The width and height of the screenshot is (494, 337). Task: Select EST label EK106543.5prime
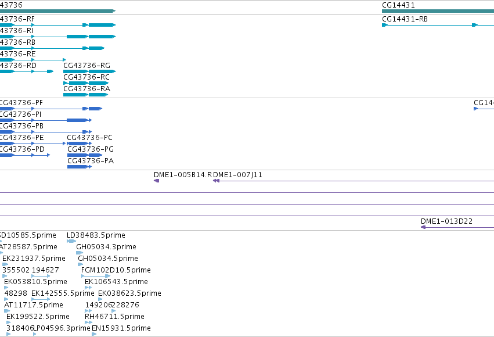pos(116,282)
